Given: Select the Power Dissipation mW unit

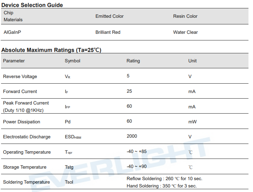Looking at the screenshot, I should [x=192, y=122].
